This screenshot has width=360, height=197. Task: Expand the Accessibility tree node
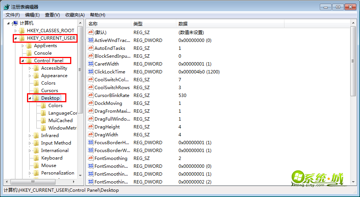pos(30,68)
